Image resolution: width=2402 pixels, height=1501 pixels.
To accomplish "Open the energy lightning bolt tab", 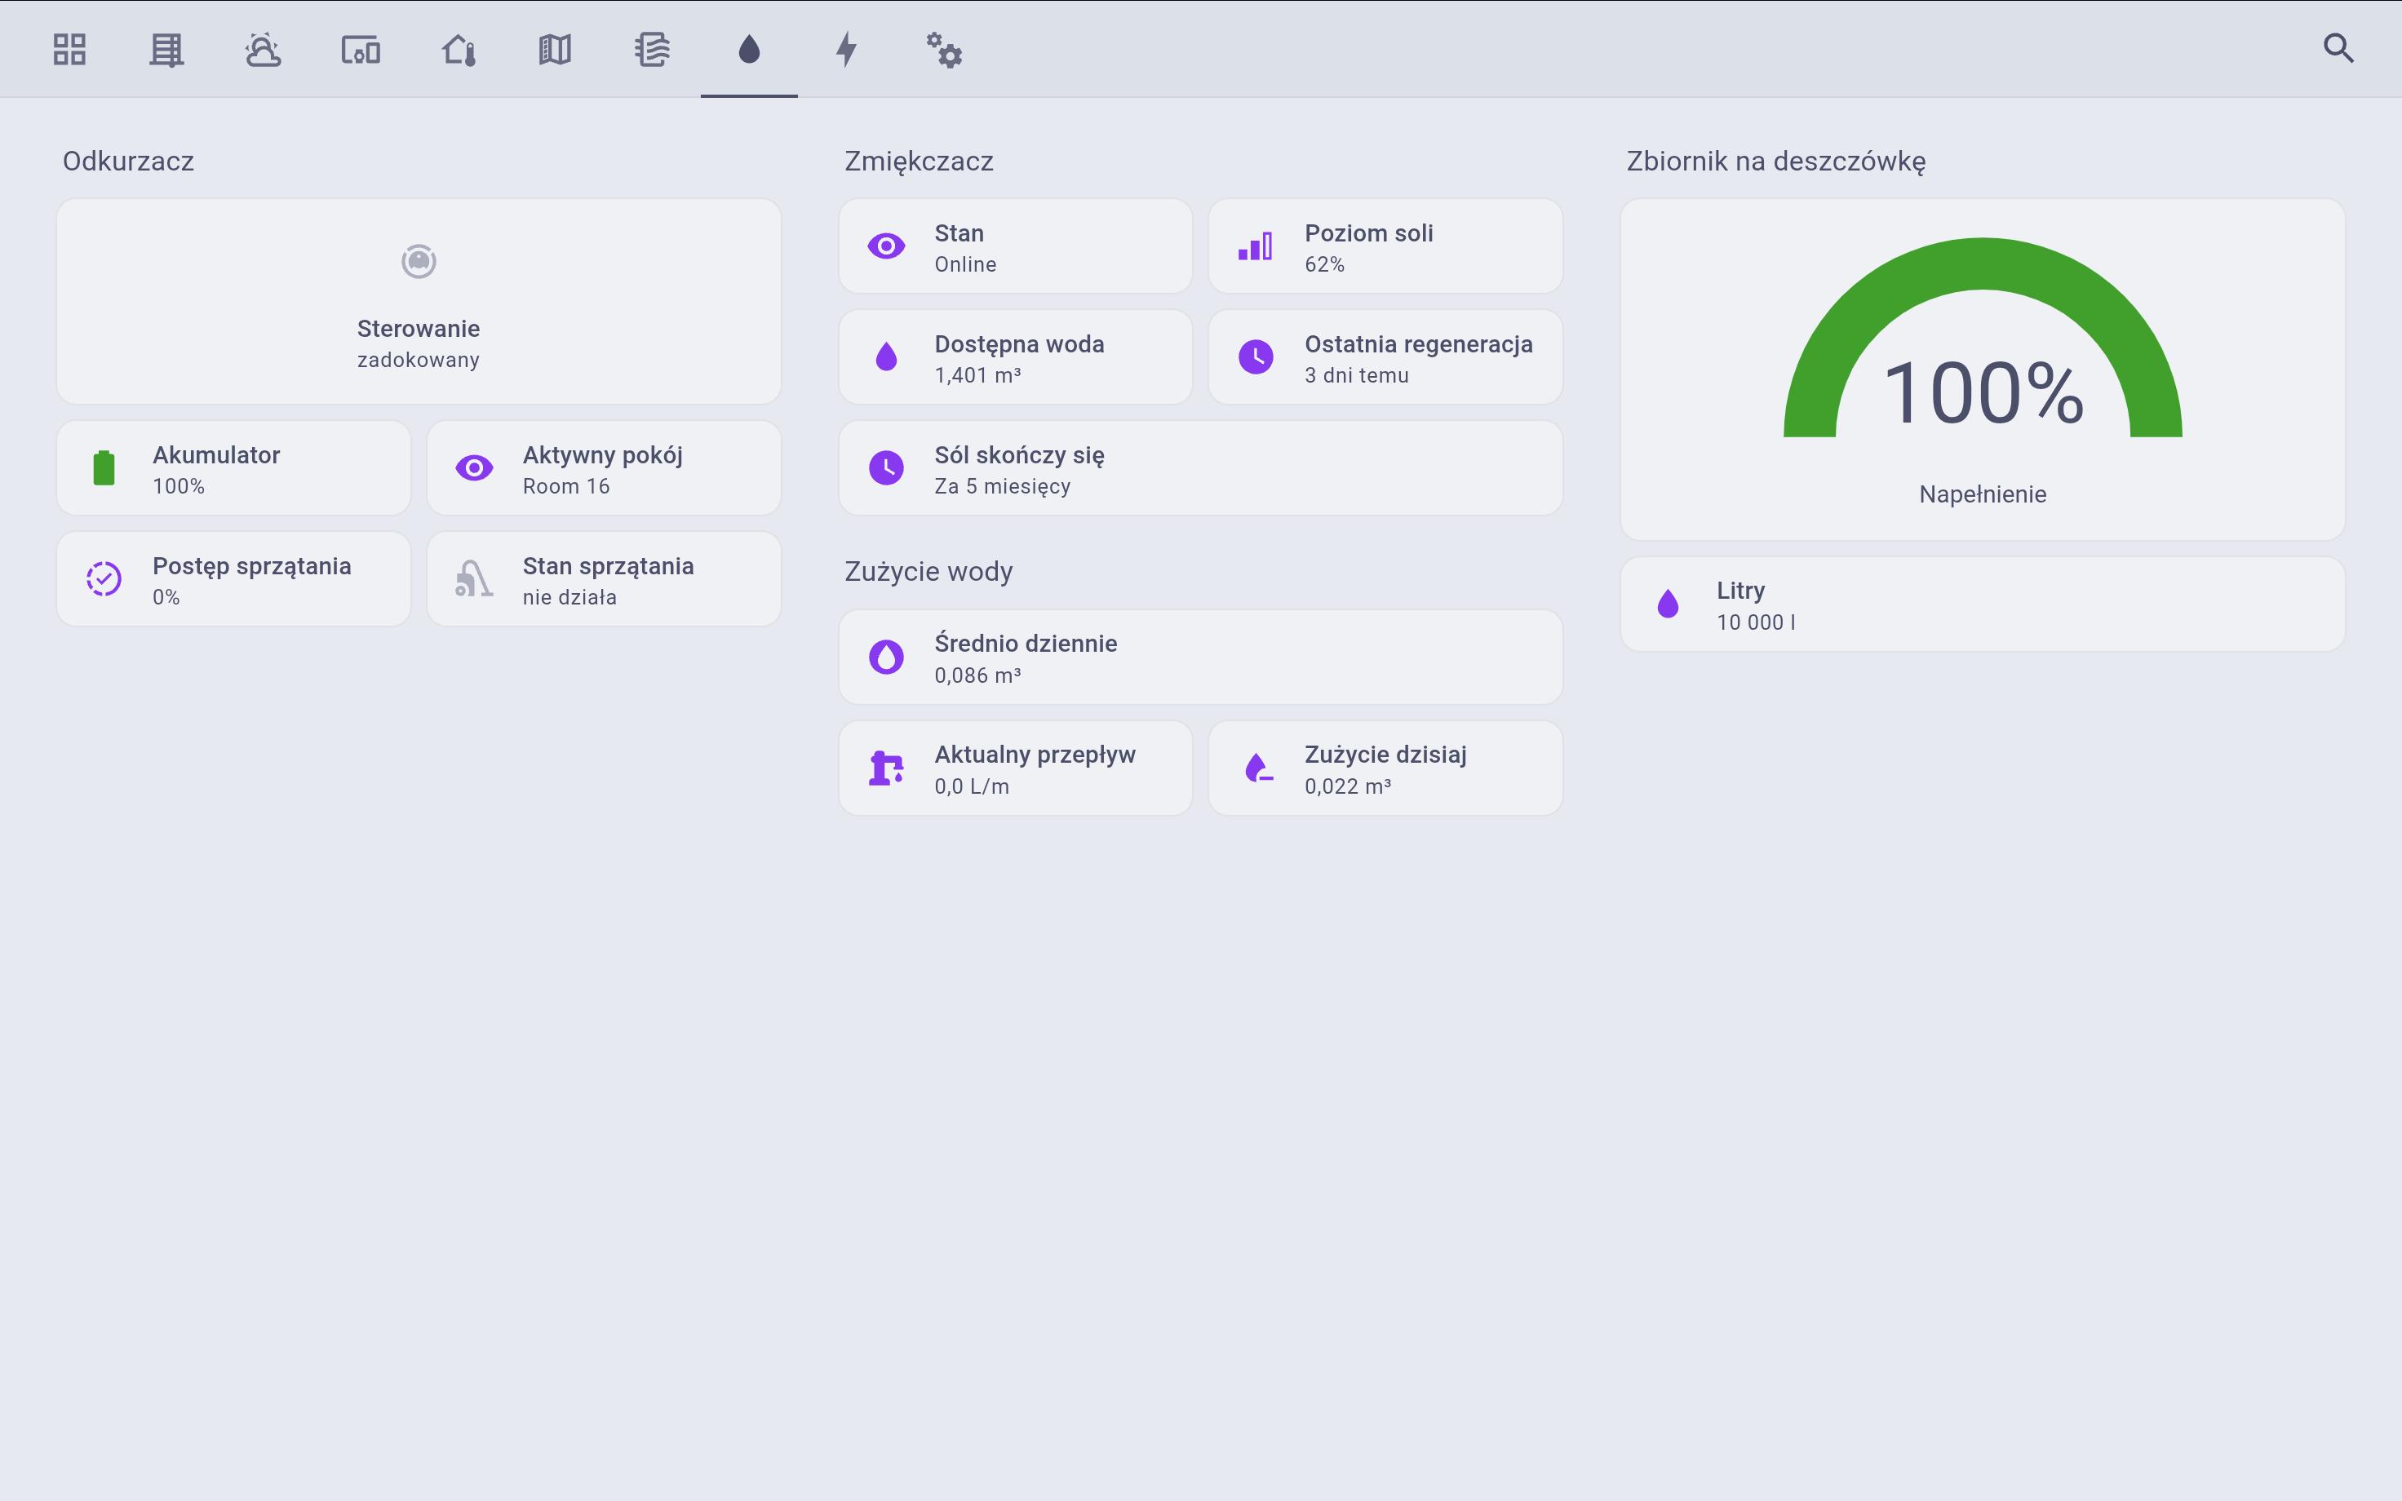I will (847, 49).
